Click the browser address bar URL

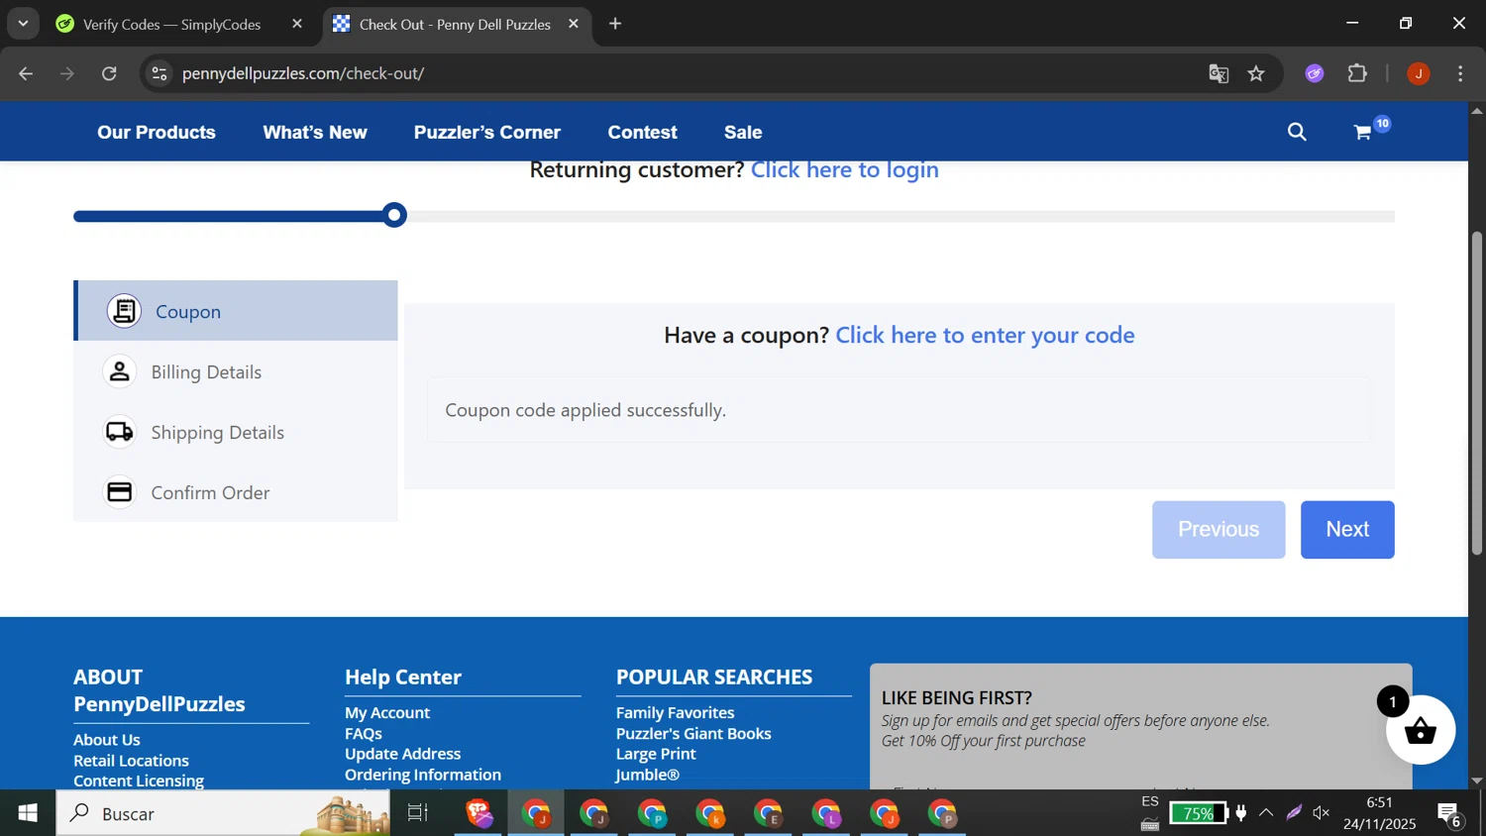tap(303, 73)
